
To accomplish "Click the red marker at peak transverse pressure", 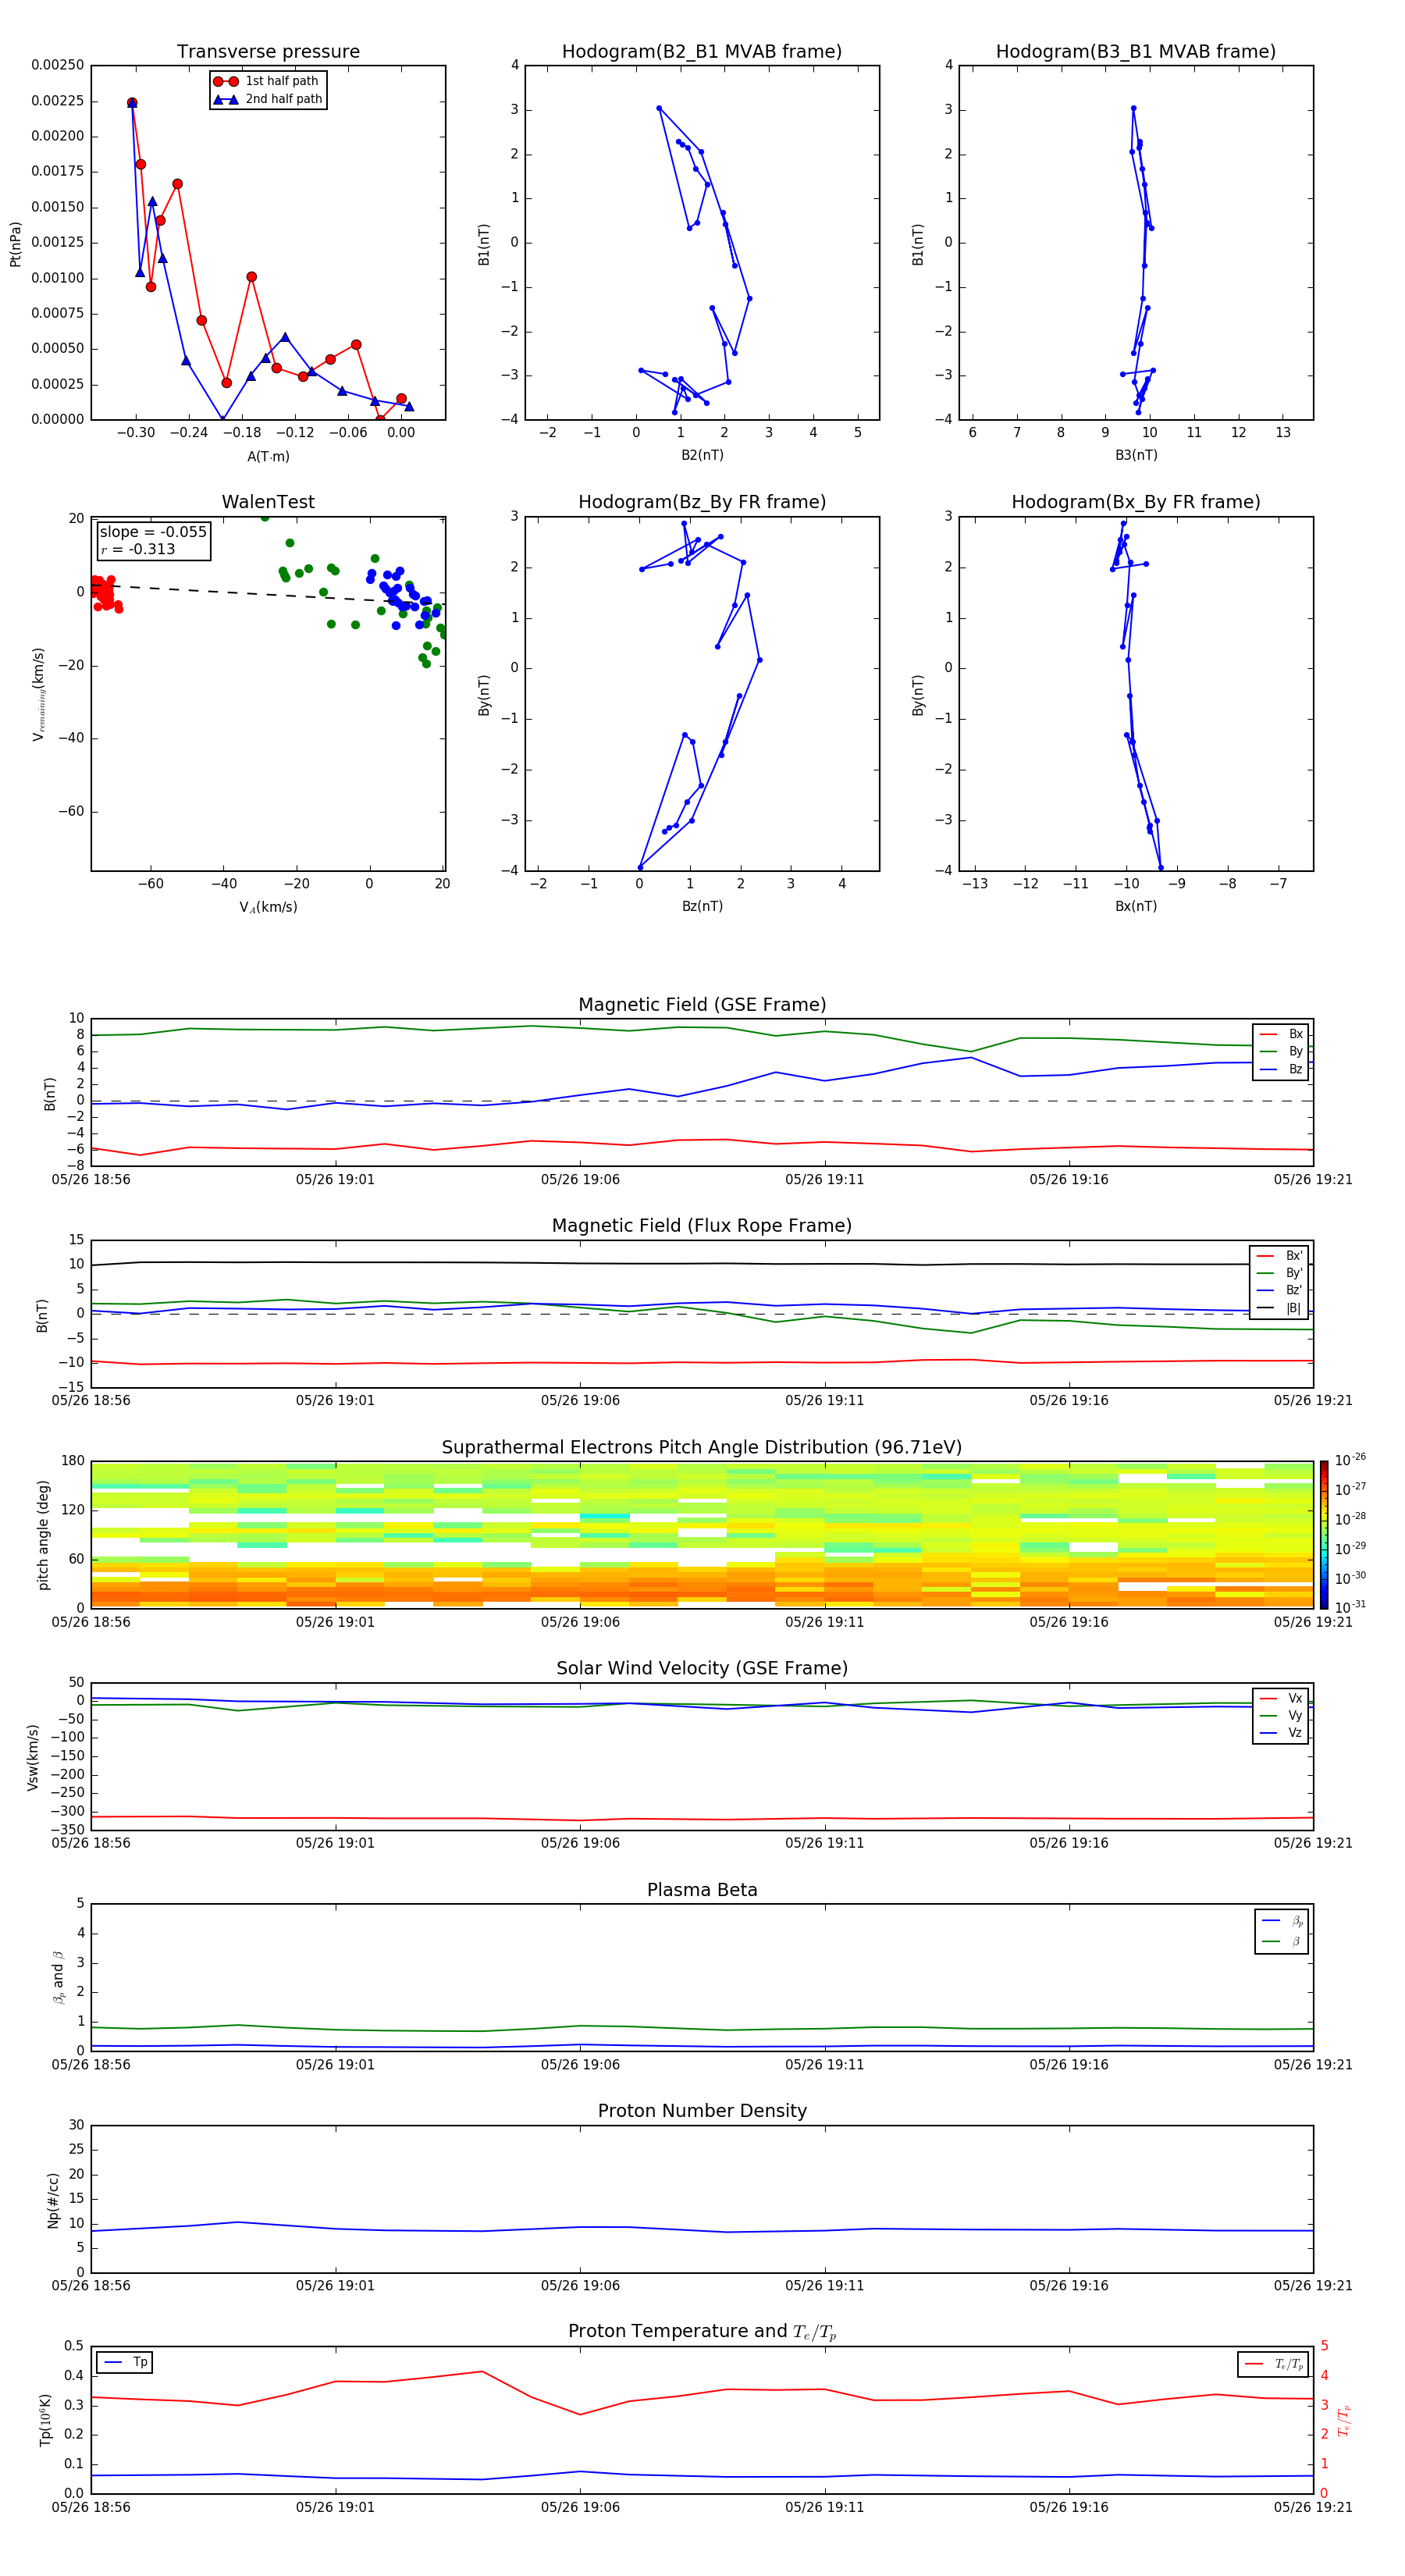I will pyautogui.click(x=132, y=103).
